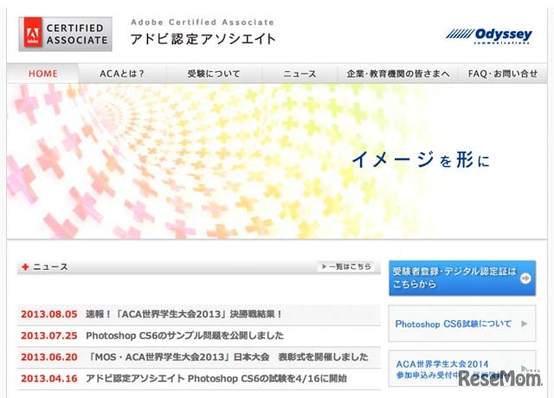This screenshot has height=398, width=554.
Task: Click the date 2013.06.20
Action: tap(48, 357)
